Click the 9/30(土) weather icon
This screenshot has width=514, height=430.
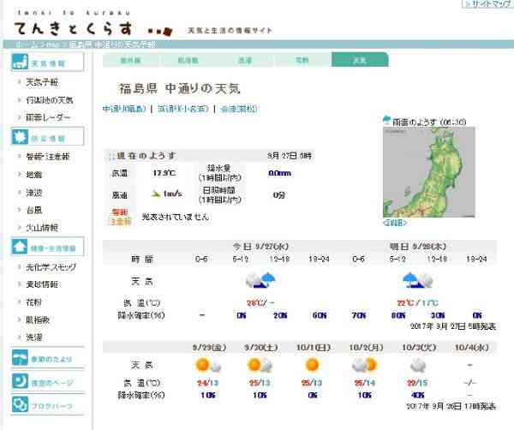click(x=260, y=365)
